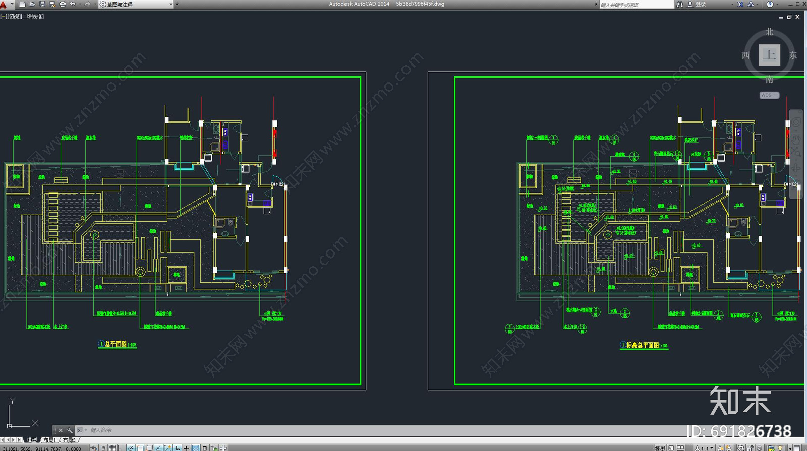Viewport: 807px width, 451px height.
Task: Click the Autodesk 360 triangle icon
Action: click(751, 4)
